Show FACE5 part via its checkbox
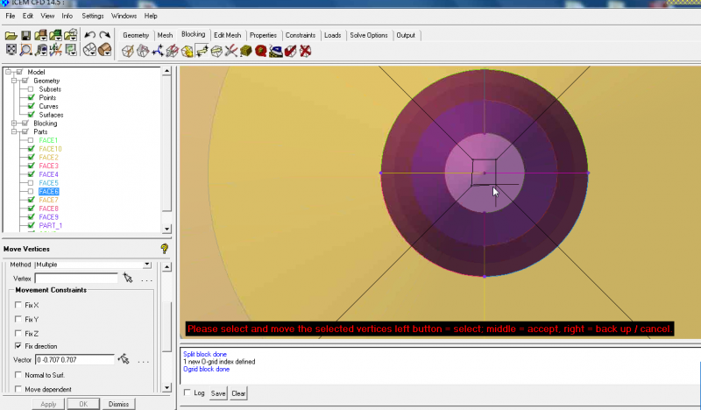 point(31,183)
